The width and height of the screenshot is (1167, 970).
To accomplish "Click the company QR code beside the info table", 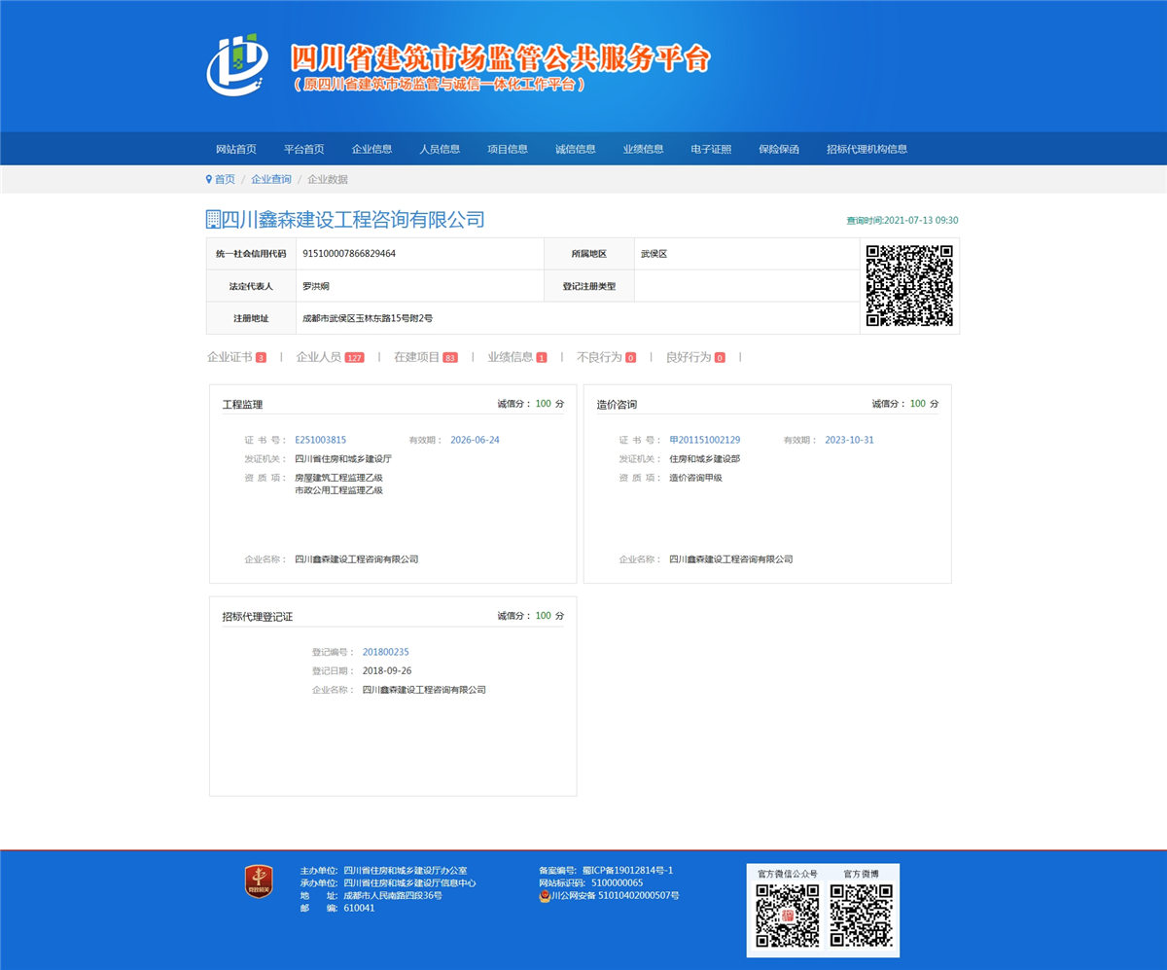I will tap(908, 285).
